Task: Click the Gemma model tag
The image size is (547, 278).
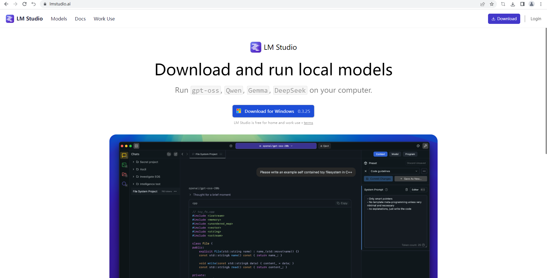Action: [x=258, y=90]
